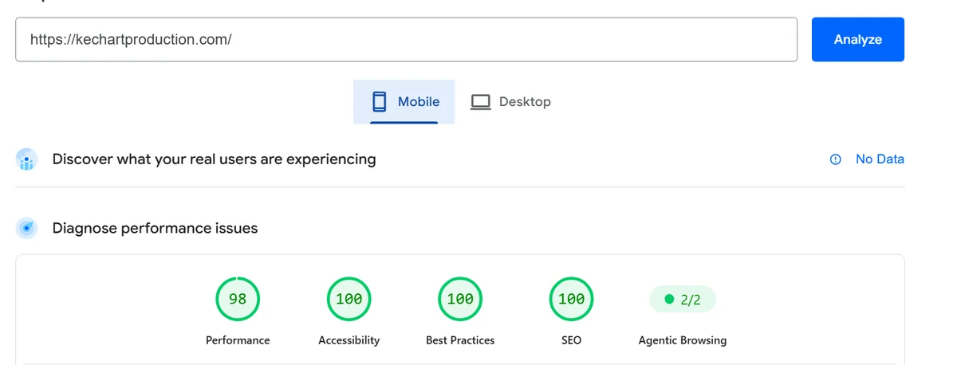Viewport: 957px width, 365px height.
Task: Click the Best Practices label text
Action: [460, 340]
